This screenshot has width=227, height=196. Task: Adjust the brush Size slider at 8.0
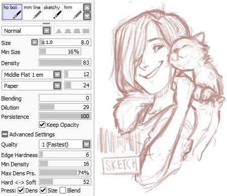coord(65,42)
